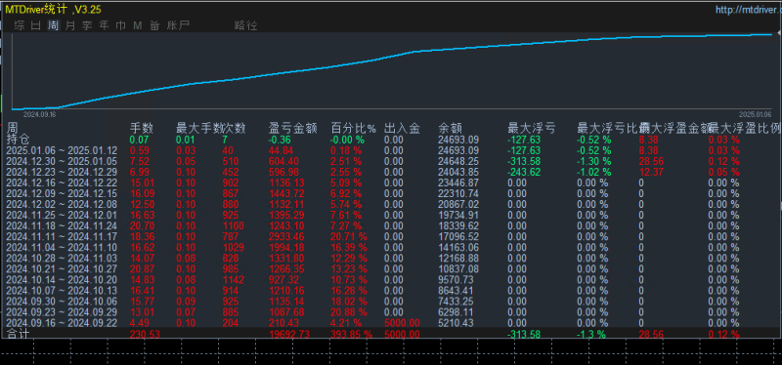Click the percentage value 16.39 %
Image resolution: width=782 pixels, height=365 pixels.
(349, 248)
